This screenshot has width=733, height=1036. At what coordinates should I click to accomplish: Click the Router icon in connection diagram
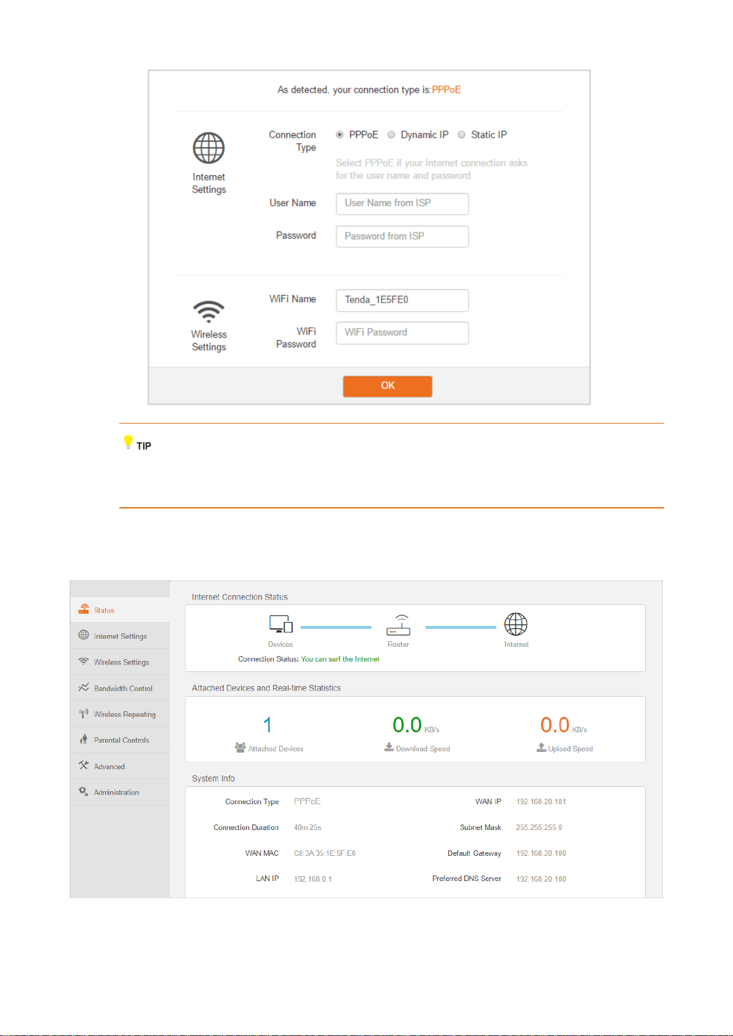tap(398, 625)
